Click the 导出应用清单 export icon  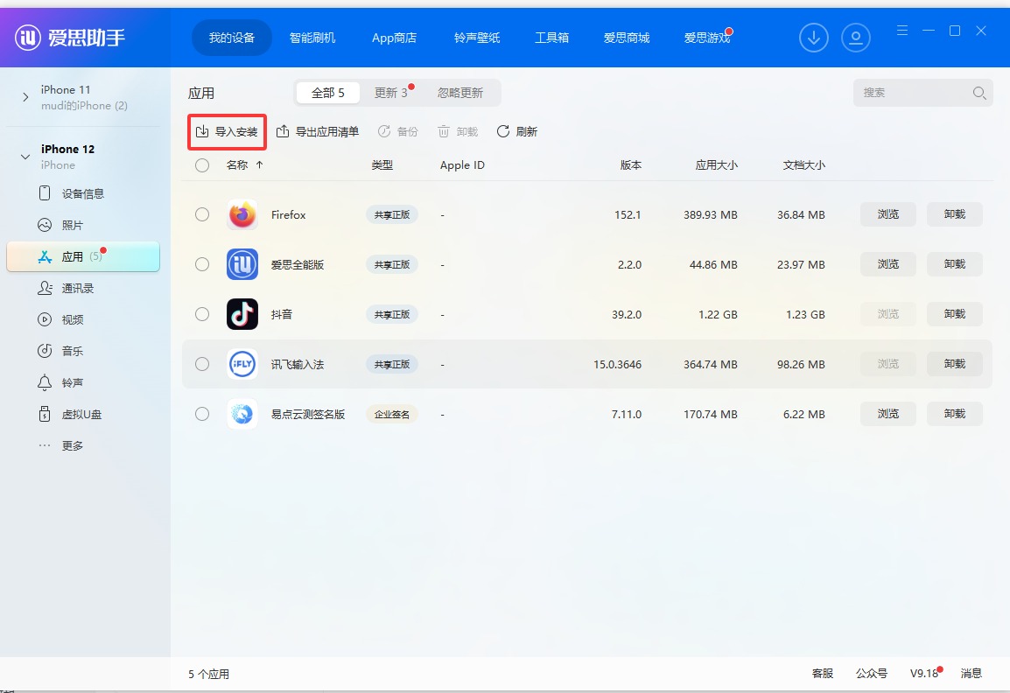click(x=282, y=131)
